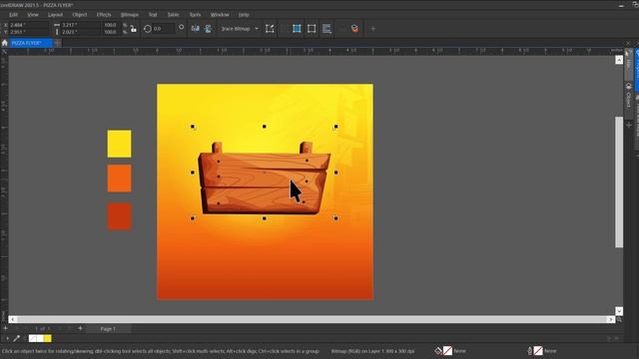
Task: Toggle the lock ratio padlock
Action: point(133,29)
